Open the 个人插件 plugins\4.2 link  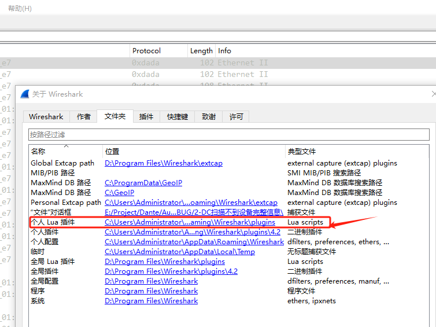(x=193, y=232)
